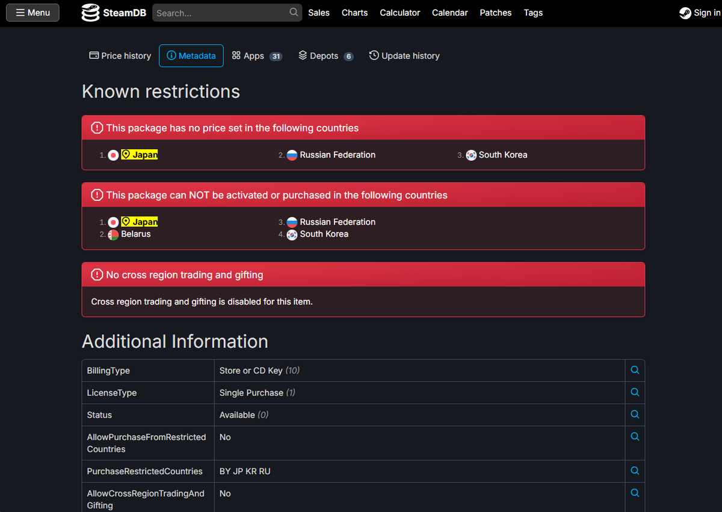This screenshot has width=722, height=512.
Task: Search by AllowCrossRegionTradingAndGifting value icon
Action: point(635,493)
